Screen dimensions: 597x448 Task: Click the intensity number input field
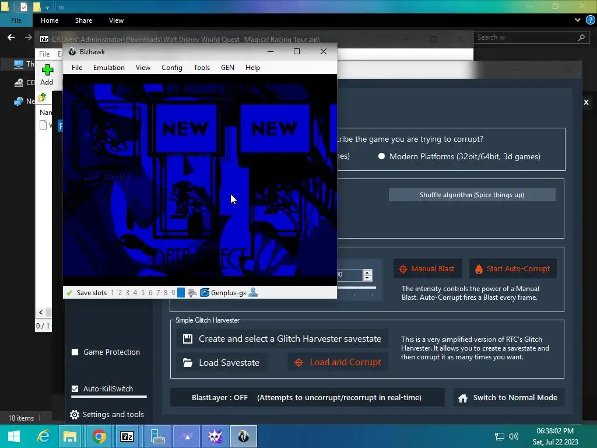350,275
